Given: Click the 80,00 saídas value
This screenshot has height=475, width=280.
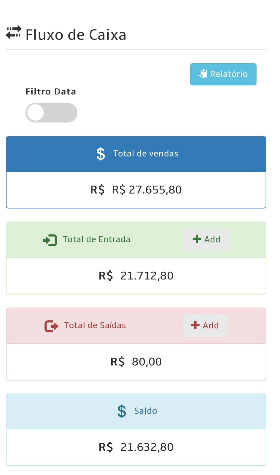Looking at the screenshot, I should pyautogui.click(x=147, y=362).
